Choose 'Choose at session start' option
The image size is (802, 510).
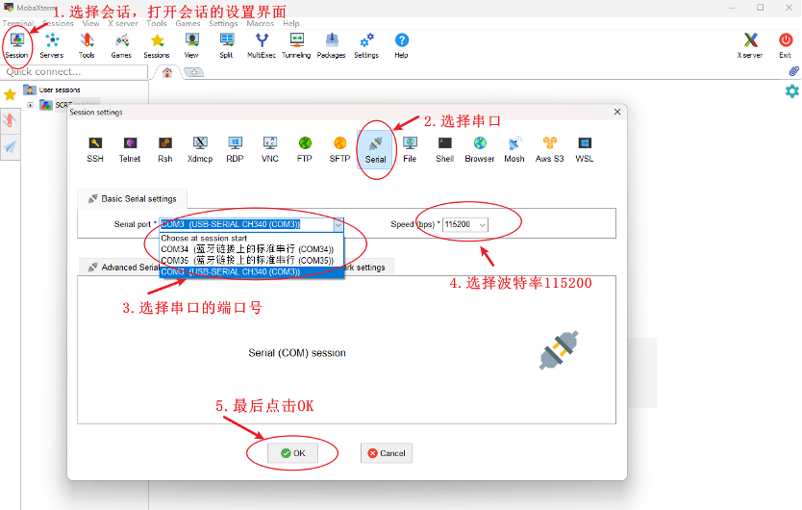click(x=252, y=238)
